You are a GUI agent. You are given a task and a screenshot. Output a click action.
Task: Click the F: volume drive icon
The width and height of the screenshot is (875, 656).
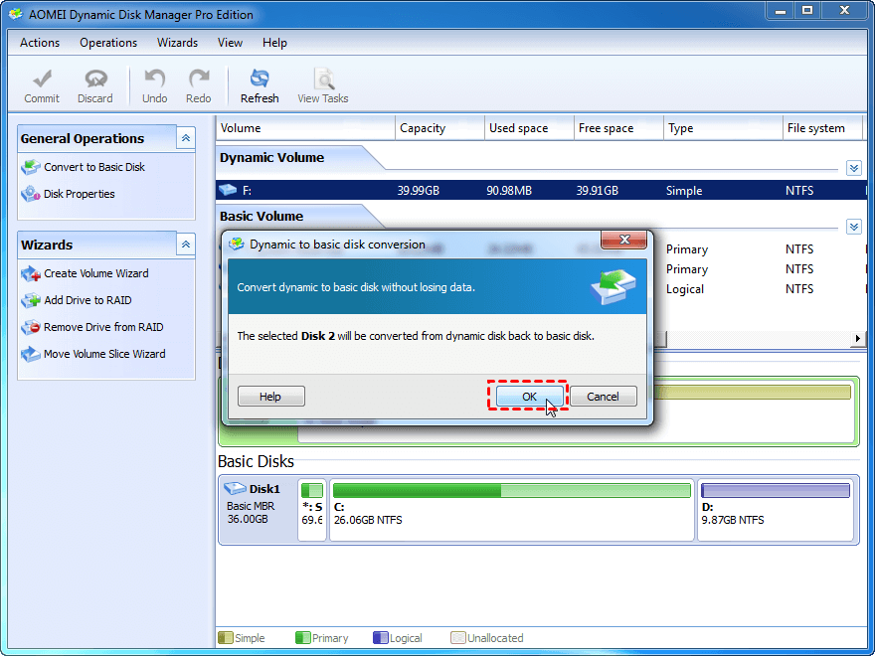[x=228, y=190]
